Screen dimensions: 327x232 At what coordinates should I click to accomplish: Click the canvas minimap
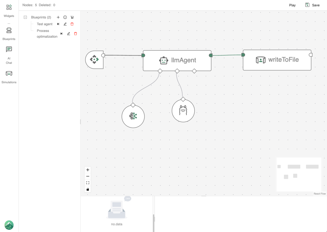point(299,174)
